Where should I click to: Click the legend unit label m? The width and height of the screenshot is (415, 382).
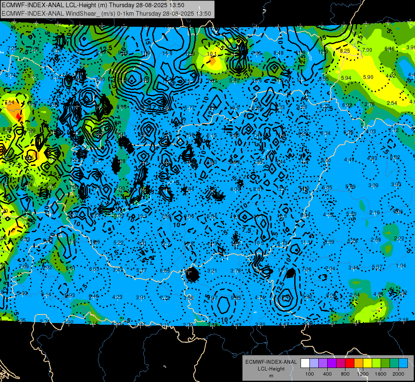pyautogui.click(x=271, y=376)
